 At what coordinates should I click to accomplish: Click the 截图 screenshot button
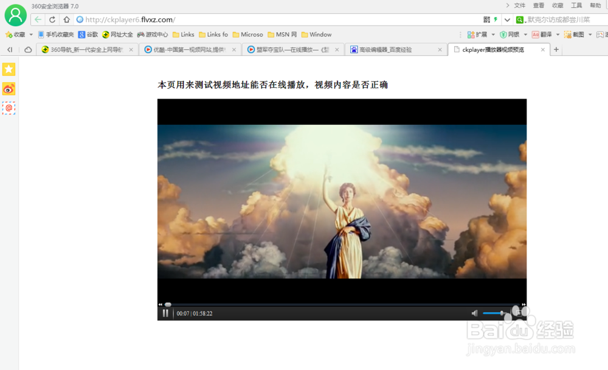coord(575,35)
